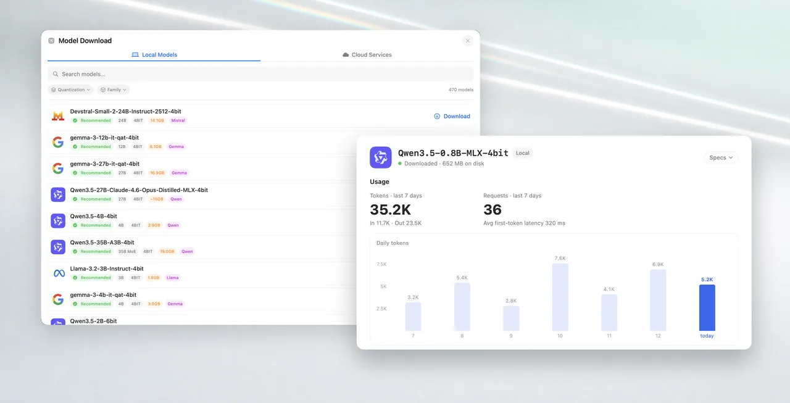Click the Model Download title icon
This screenshot has width=790, height=403.
tap(51, 41)
